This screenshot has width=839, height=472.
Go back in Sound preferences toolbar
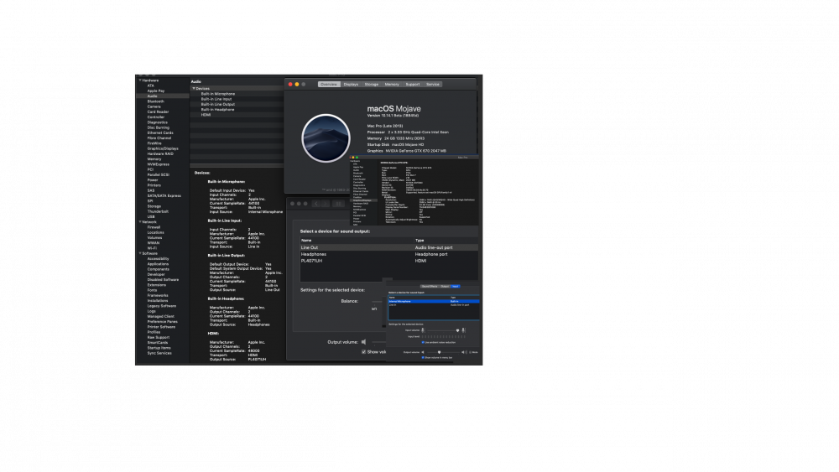point(315,204)
